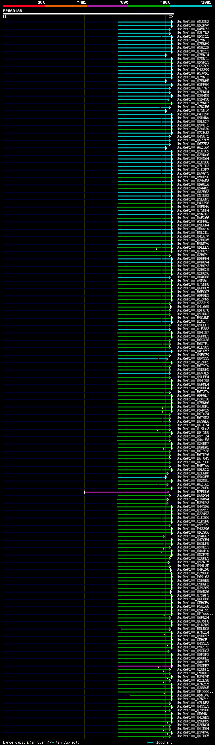Click the cyan ~100% identity legend segment
The width and height of the screenshot is (215, 745).
(x=191, y=6)
